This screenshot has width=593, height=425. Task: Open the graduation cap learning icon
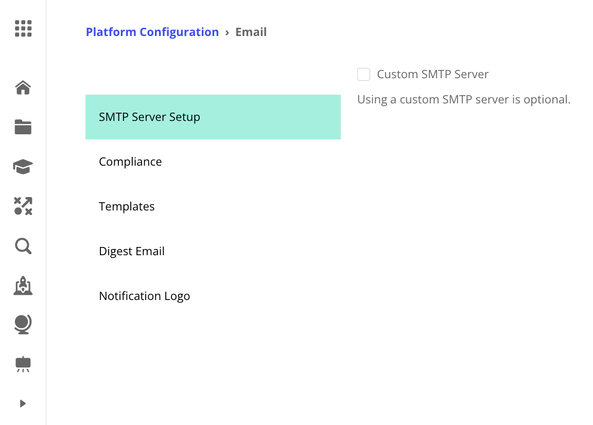[23, 167]
